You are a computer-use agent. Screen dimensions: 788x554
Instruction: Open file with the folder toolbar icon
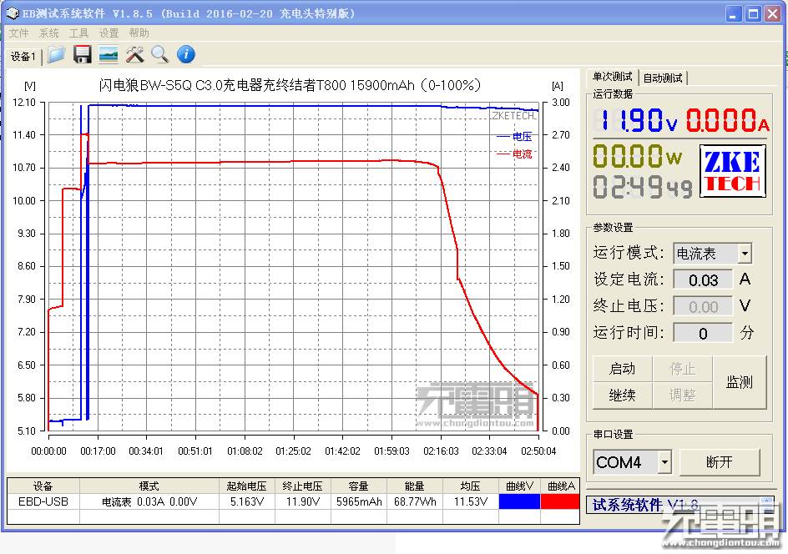pos(56,54)
